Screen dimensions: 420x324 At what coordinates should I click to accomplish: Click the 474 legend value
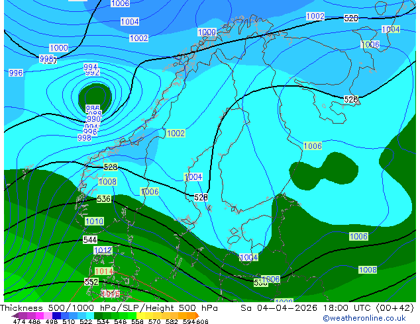pos(19,321)
